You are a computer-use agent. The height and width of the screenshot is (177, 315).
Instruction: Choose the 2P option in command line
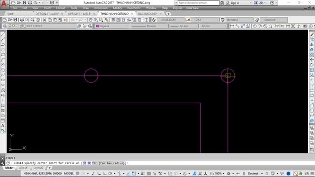coord(89,163)
